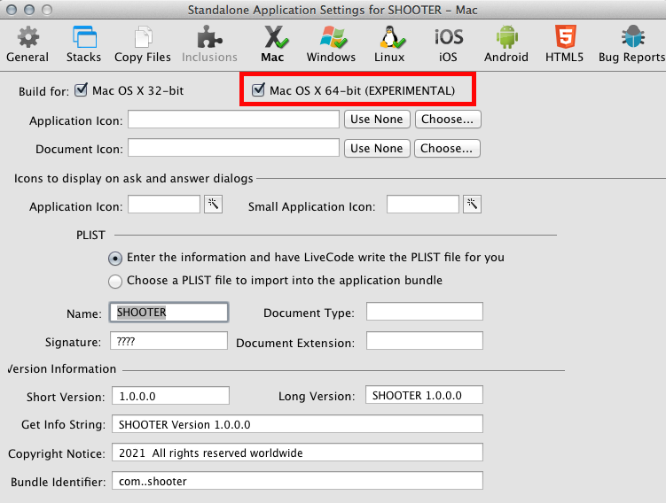This screenshot has height=503, width=666.
Task: Click the magic wand beside dialog Application Icon
Action: click(x=213, y=205)
